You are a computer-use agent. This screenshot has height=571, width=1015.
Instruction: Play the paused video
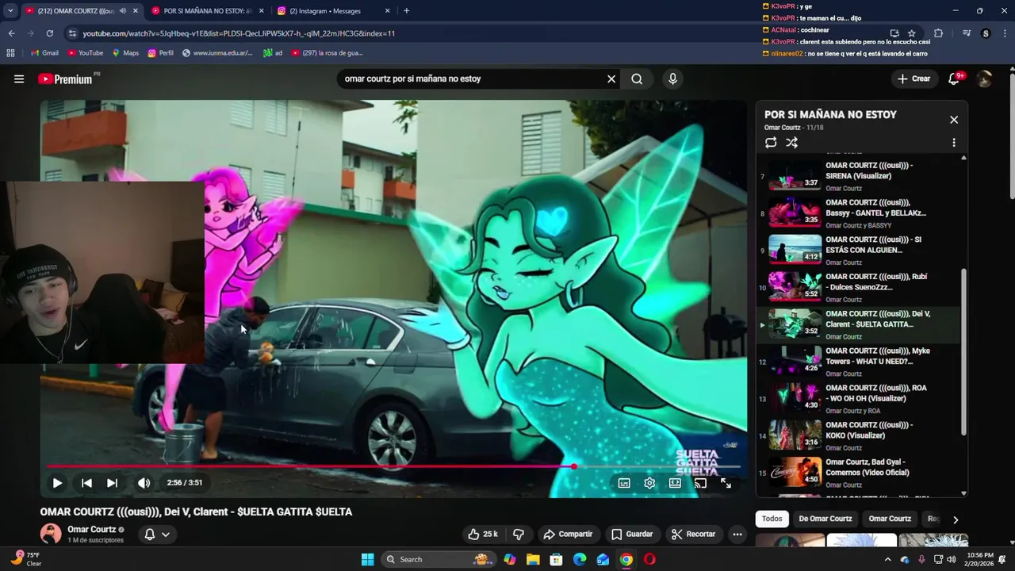[57, 482]
